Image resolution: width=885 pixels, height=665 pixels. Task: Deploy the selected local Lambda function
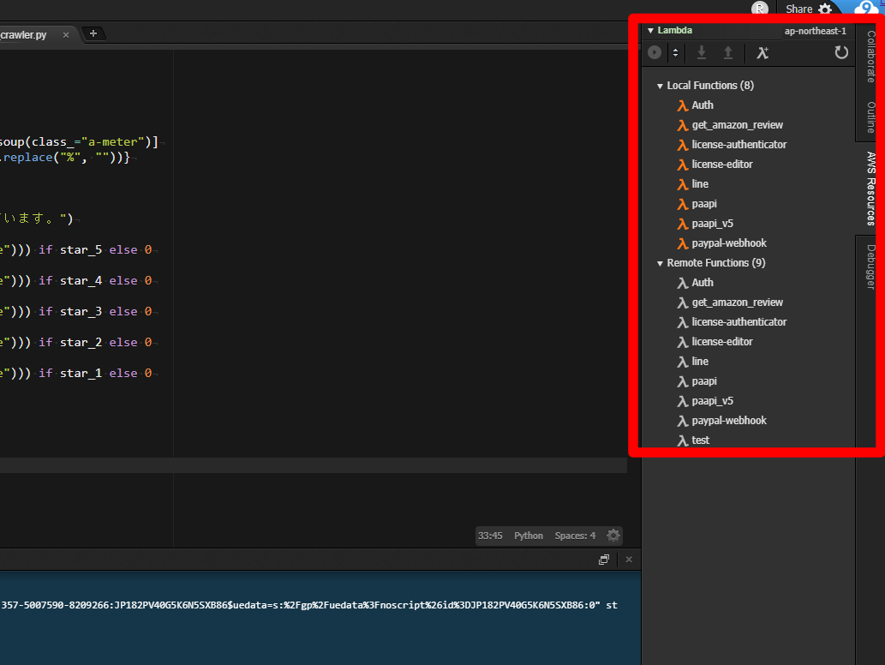point(728,52)
